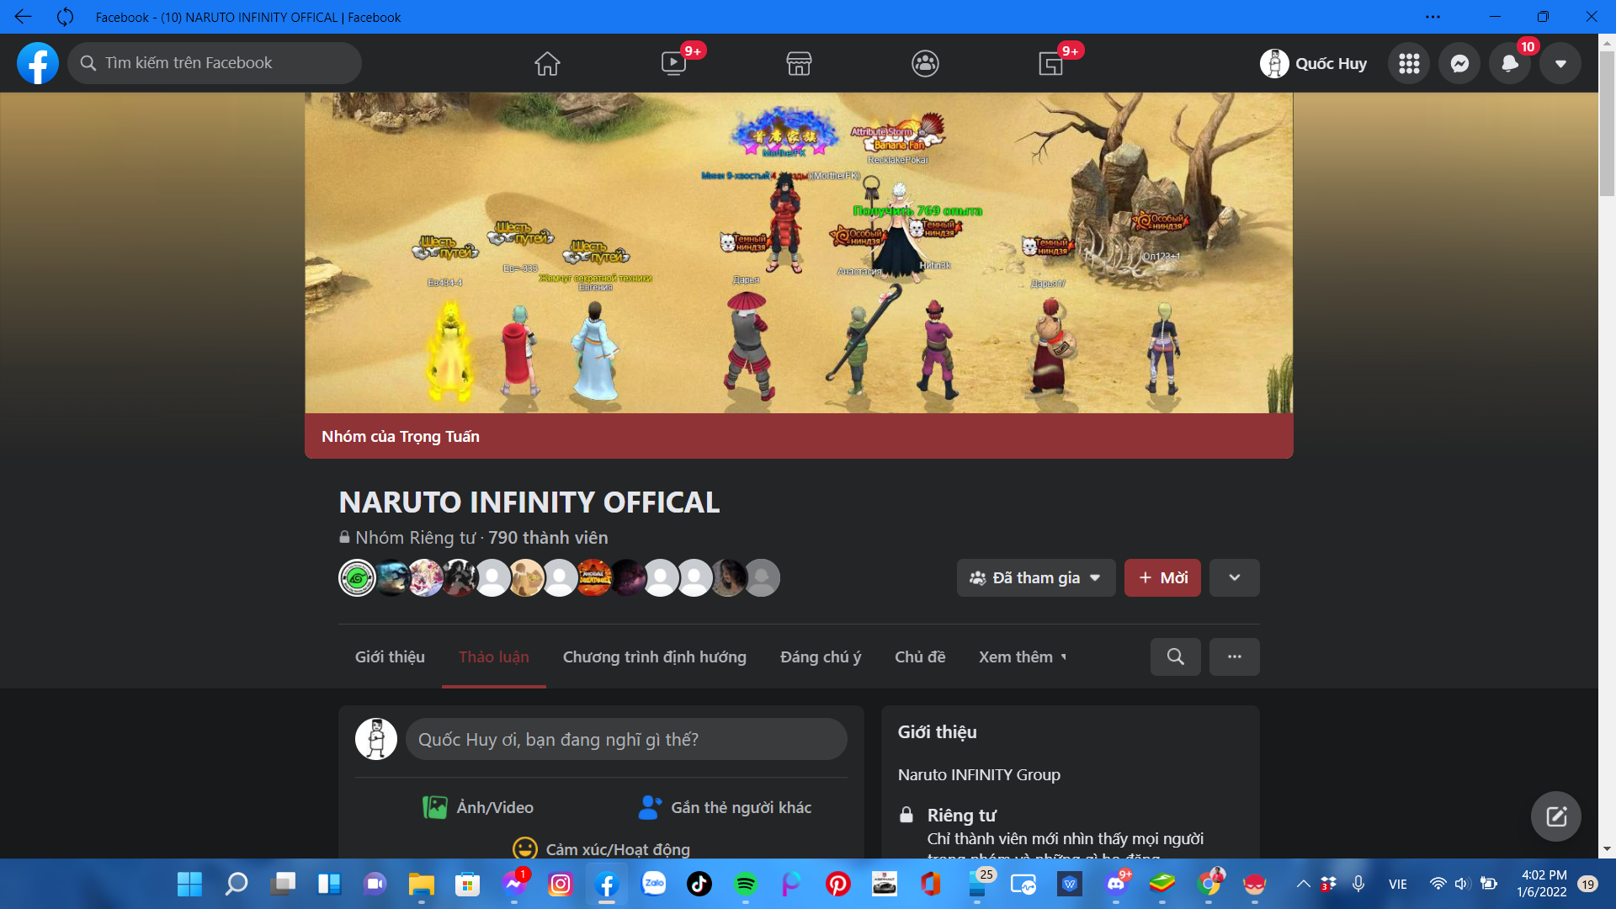The width and height of the screenshot is (1616, 909).
Task: Open the first member avatar with green leaf logo
Action: click(x=358, y=578)
